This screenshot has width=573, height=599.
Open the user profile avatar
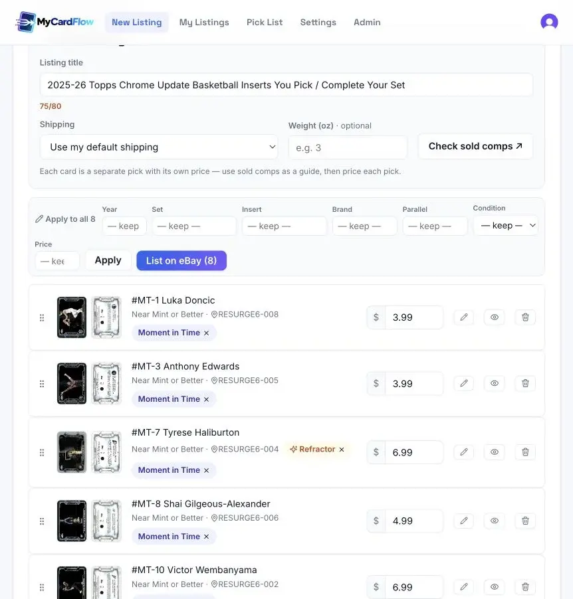pyautogui.click(x=549, y=22)
